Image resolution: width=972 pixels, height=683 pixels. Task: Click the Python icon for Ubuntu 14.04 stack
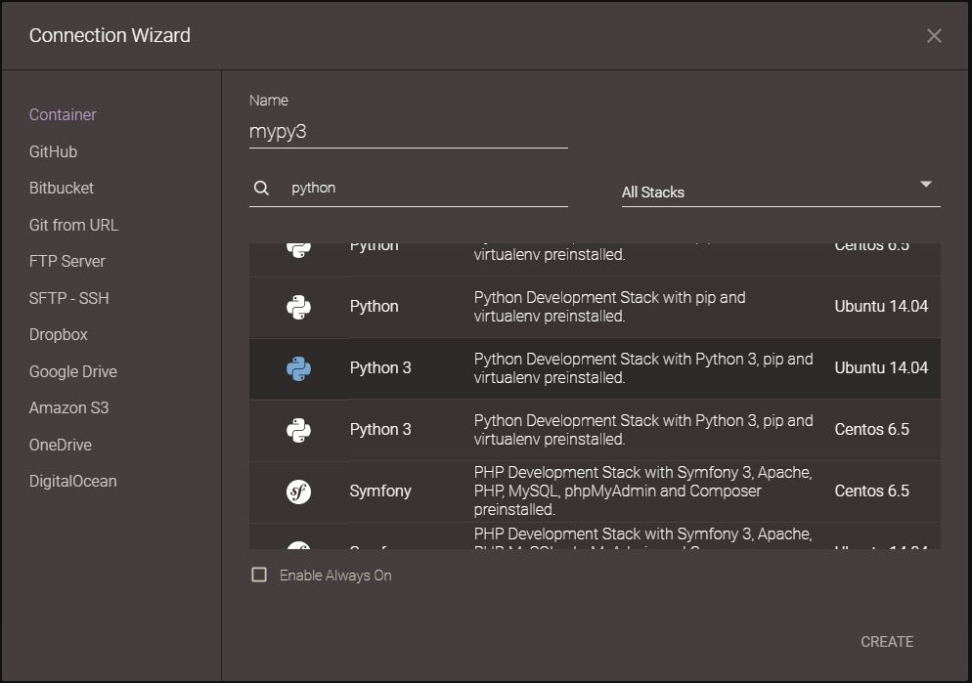click(x=299, y=307)
